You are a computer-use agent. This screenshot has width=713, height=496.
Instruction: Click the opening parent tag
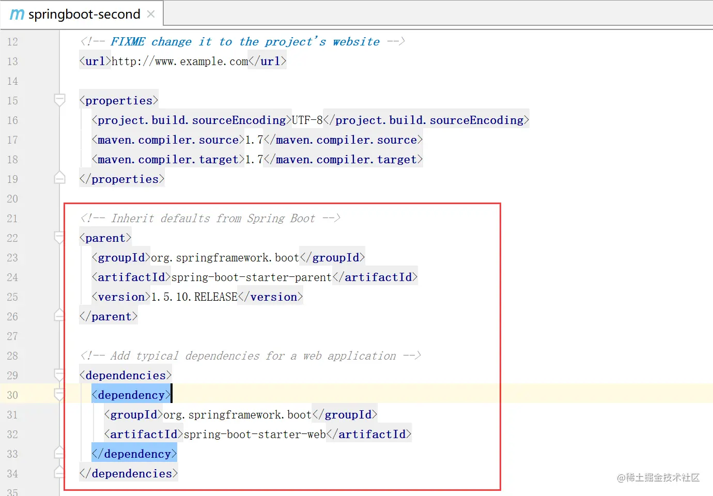pyautogui.click(x=105, y=238)
